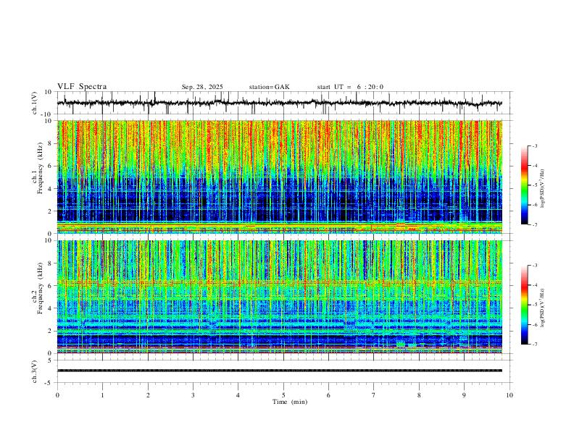Screen dimensions: 574x443
Task: Click the time axis tick labeled 8
Action: 419,395
